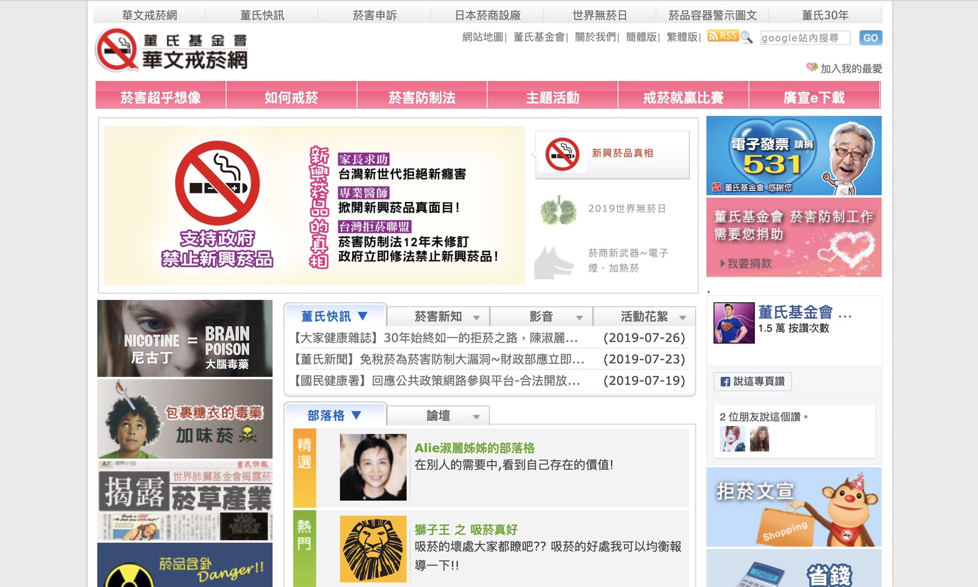The width and height of the screenshot is (978, 587).
Task: Click the second friend avatar in the Facebook box
Action: pyautogui.click(x=760, y=439)
